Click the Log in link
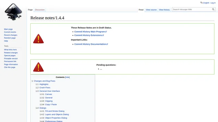218x122 pixels. pyautogui.click(x=213, y=3)
